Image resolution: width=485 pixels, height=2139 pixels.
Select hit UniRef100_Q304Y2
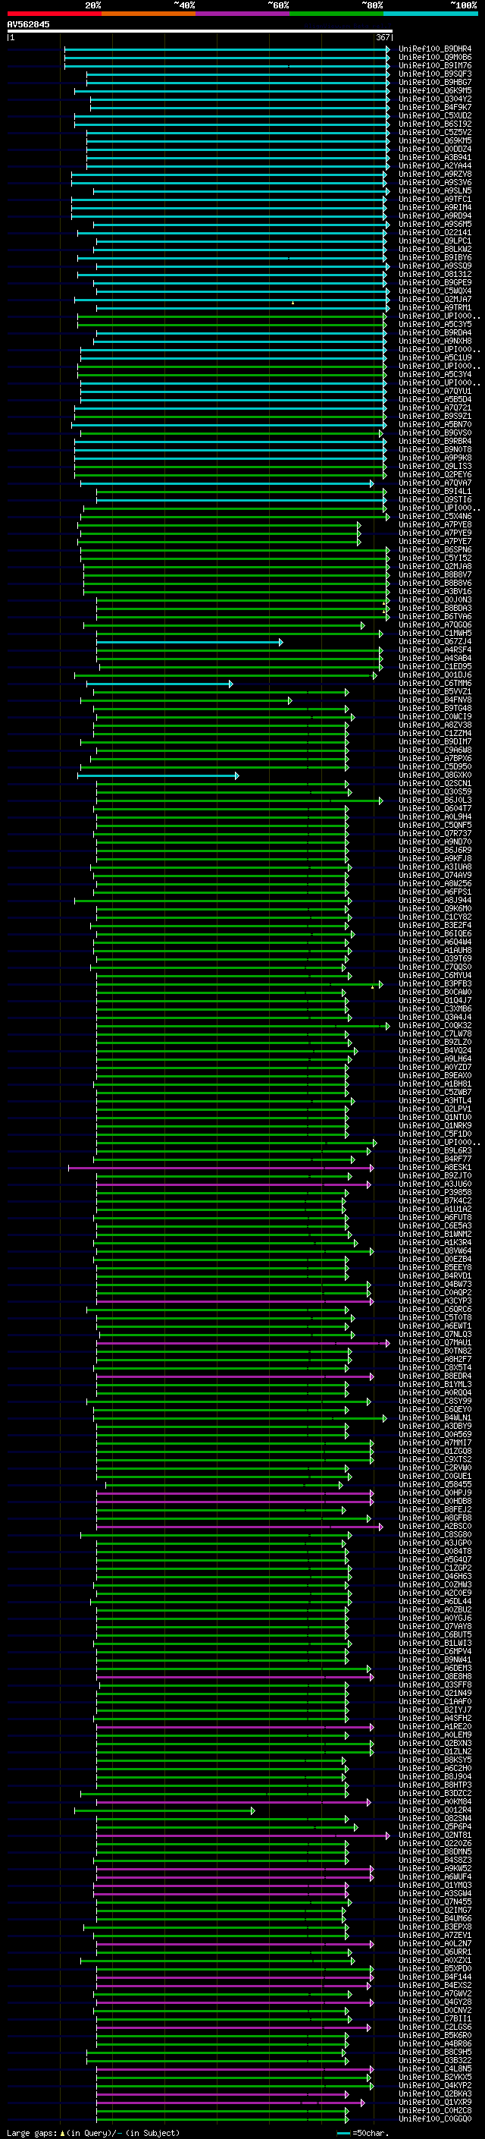[434, 99]
